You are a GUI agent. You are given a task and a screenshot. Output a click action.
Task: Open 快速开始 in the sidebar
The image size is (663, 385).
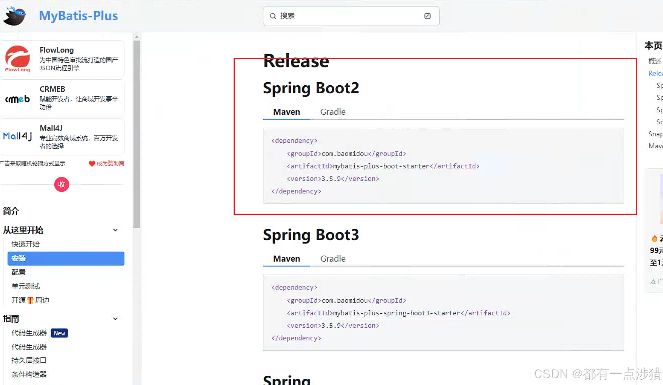[x=25, y=244]
